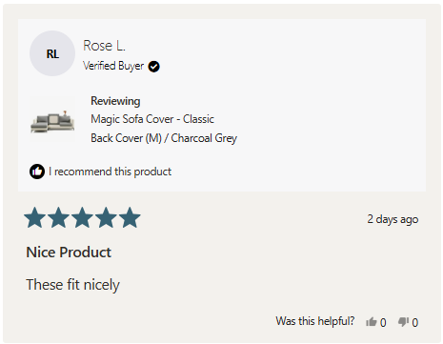Click the '2 days ago' timestamp
This screenshot has height=344, width=443.
click(393, 219)
